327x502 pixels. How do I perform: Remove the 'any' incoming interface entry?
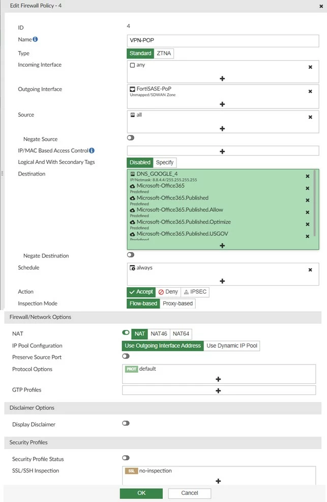[310, 67]
